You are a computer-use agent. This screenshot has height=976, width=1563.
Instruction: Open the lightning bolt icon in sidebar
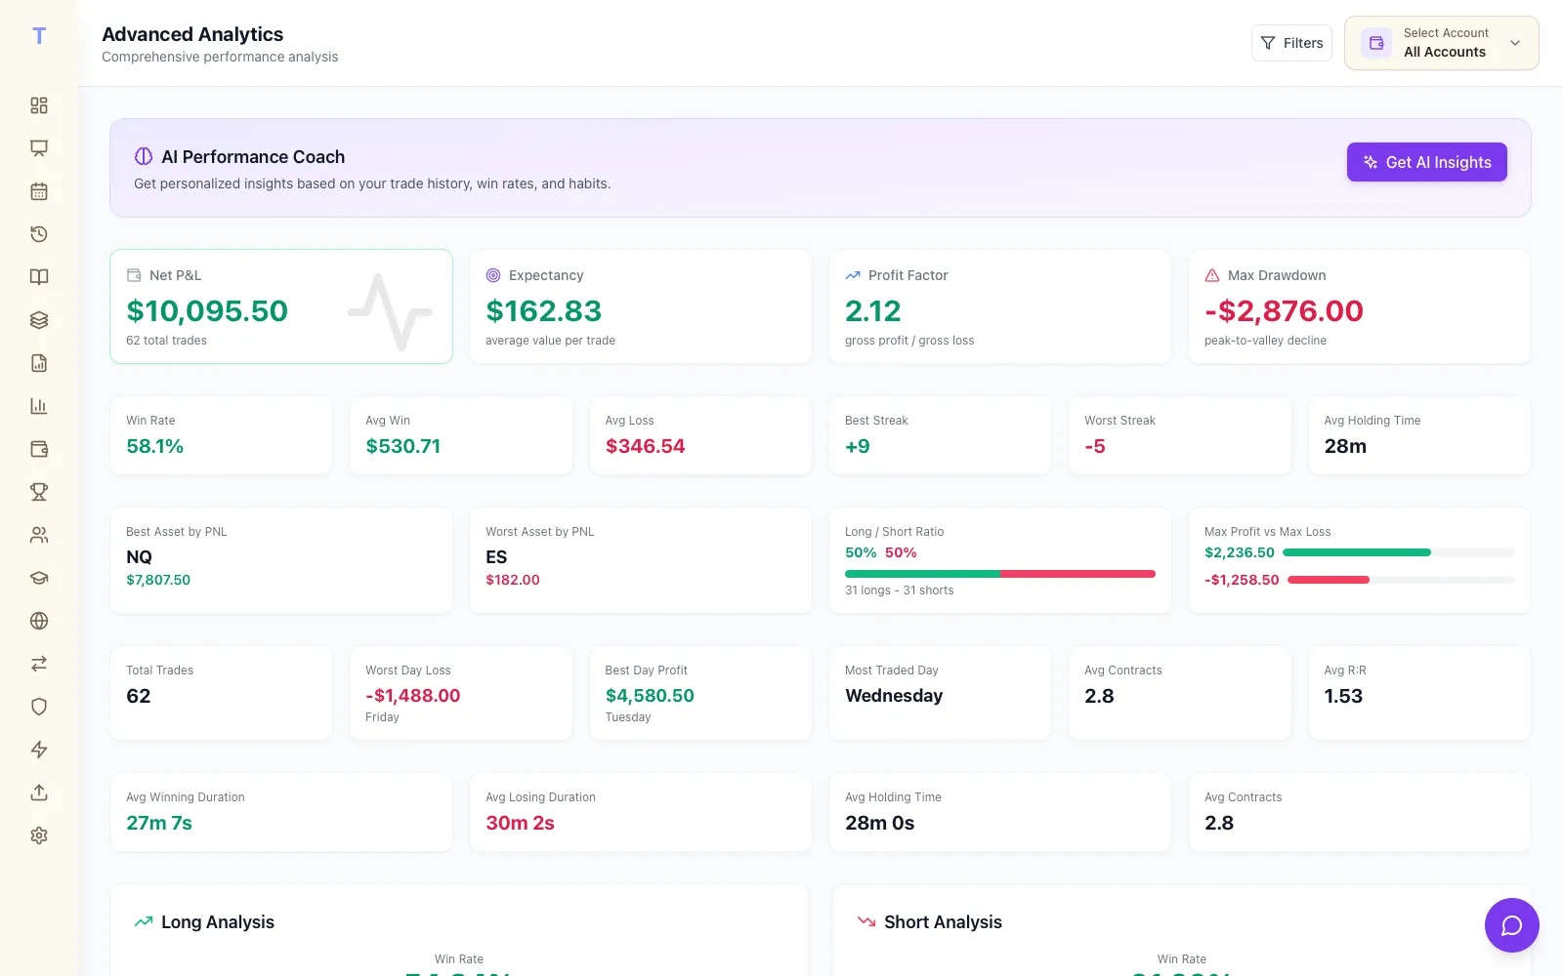(39, 750)
